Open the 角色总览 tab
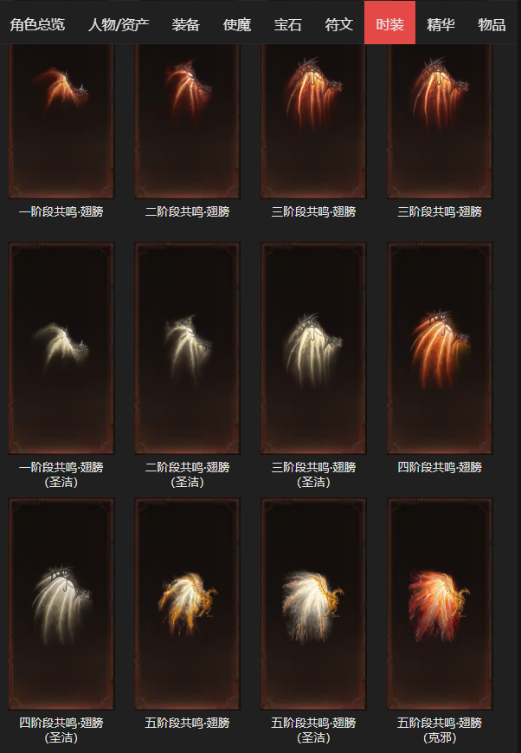Image resolution: width=521 pixels, height=753 pixels. click(37, 24)
